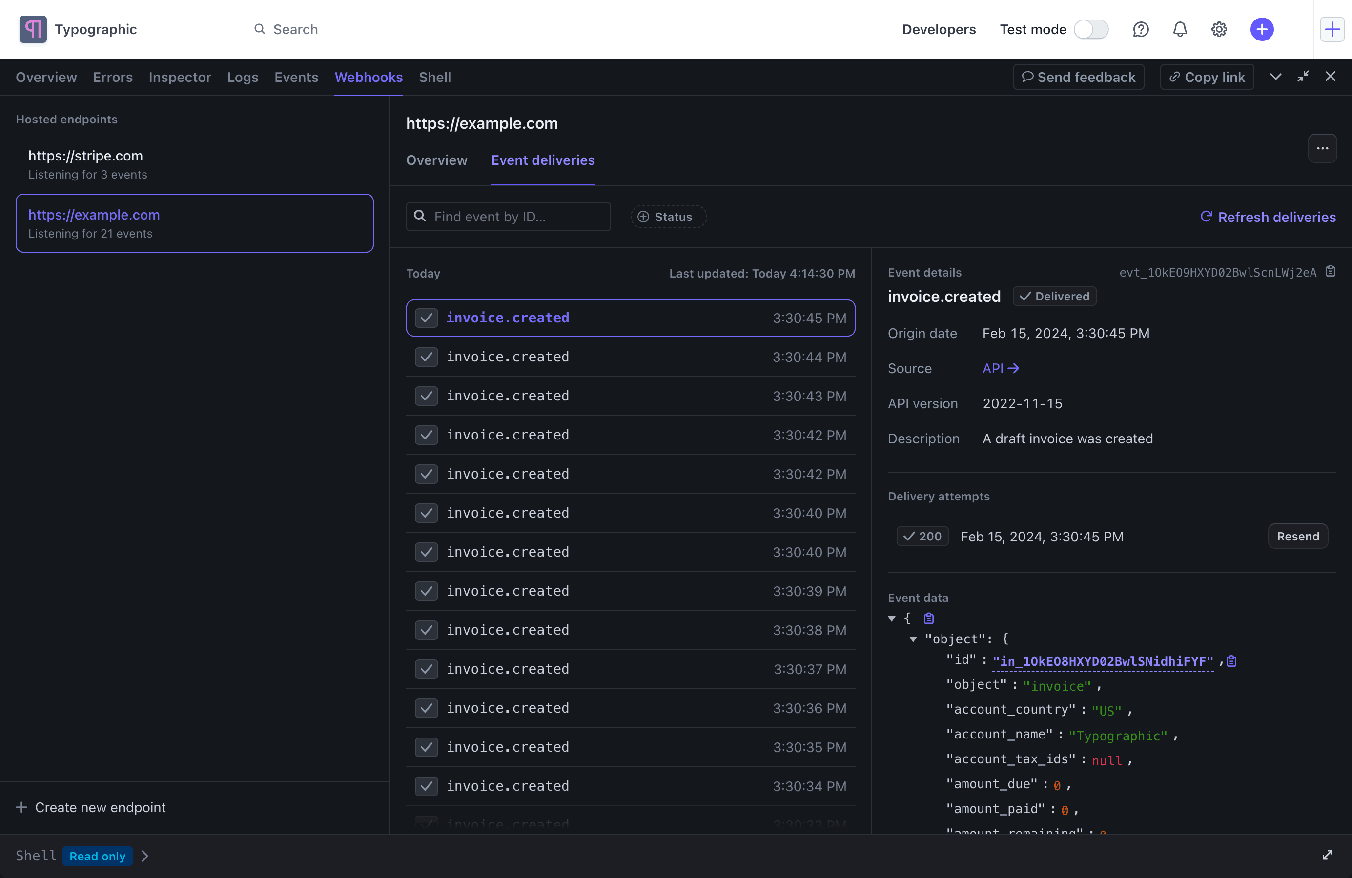Click the three-dot more options menu
Image resolution: width=1352 pixels, height=878 pixels.
point(1322,148)
